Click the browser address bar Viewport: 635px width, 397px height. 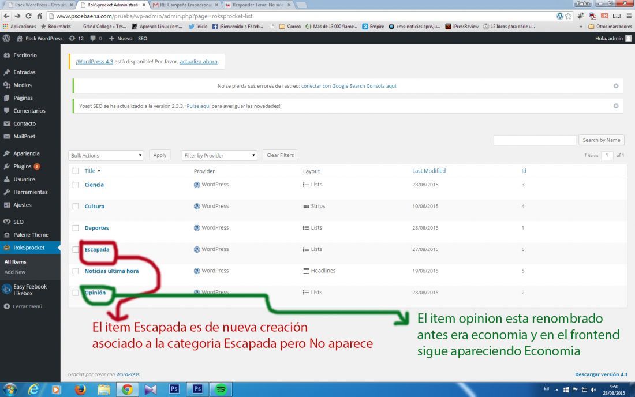click(302, 16)
